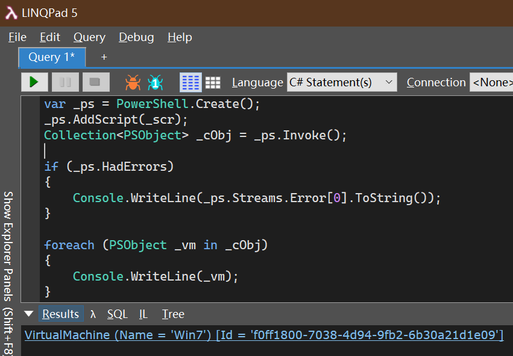The image size is (513, 356).
Task: Open the Connection selector showing <None>
Action: coord(493,82)
